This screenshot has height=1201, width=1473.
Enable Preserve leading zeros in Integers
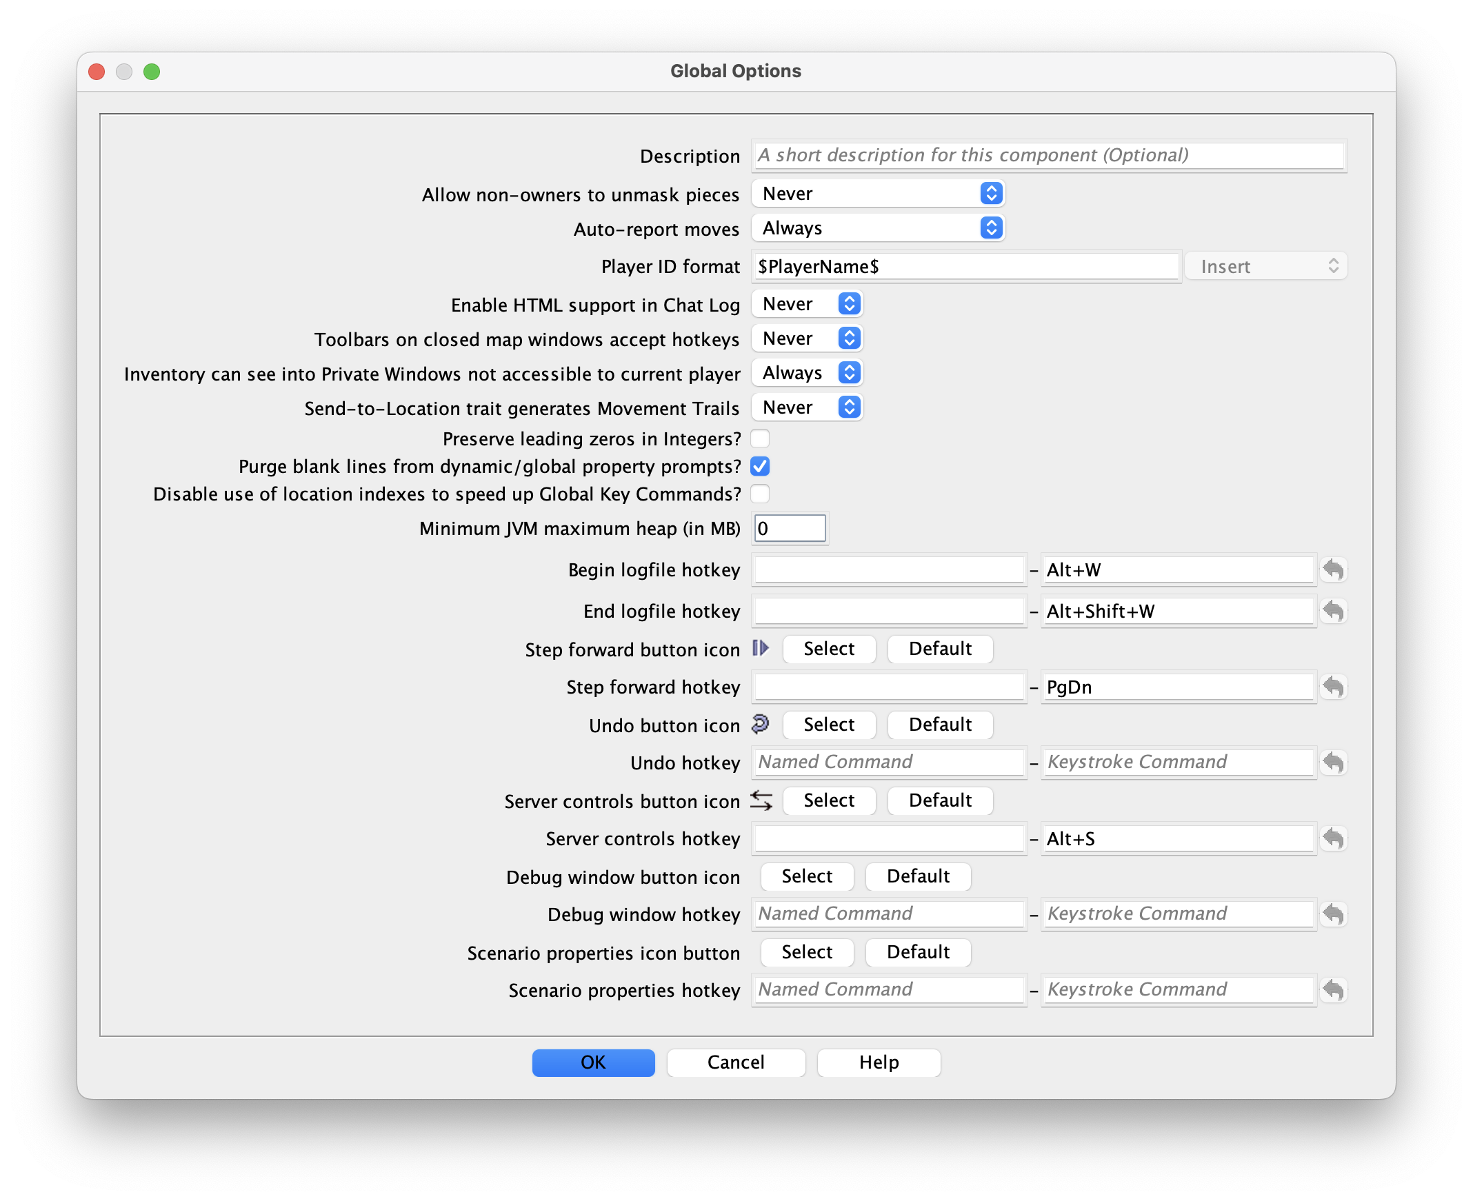pos(760,438)
